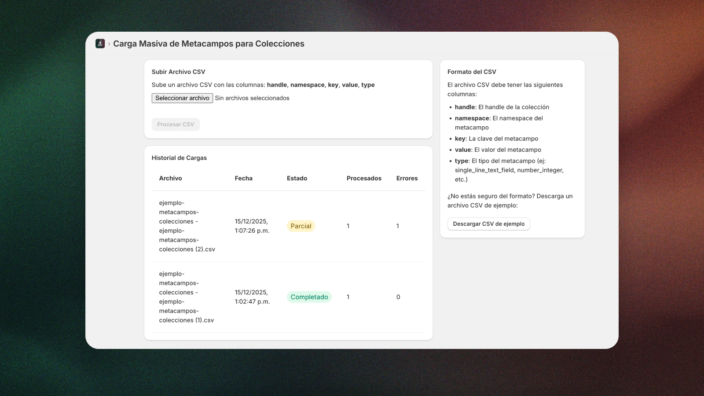Click the 'Procesados' column header
Screen dimensions: 704x396
[x=364, y=178]
